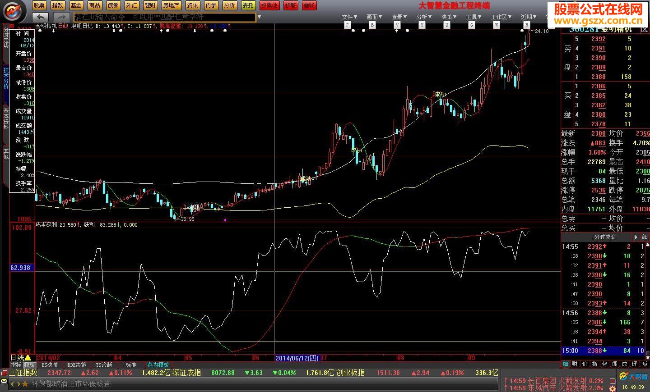Click the G shortcut key icon
This screenshot has width=650, height=392.
coord(471,25)
